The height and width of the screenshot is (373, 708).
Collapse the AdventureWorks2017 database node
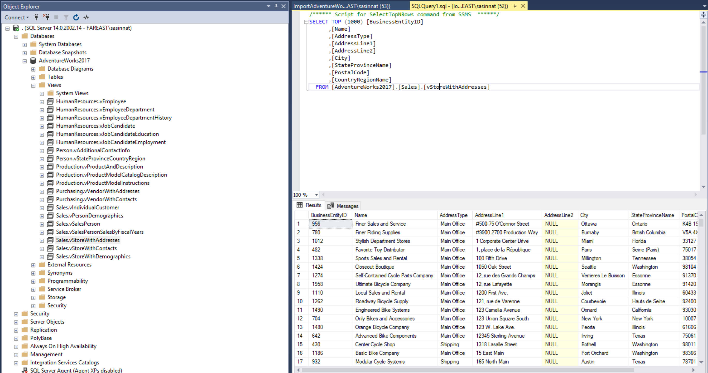[x=25, y=61]
